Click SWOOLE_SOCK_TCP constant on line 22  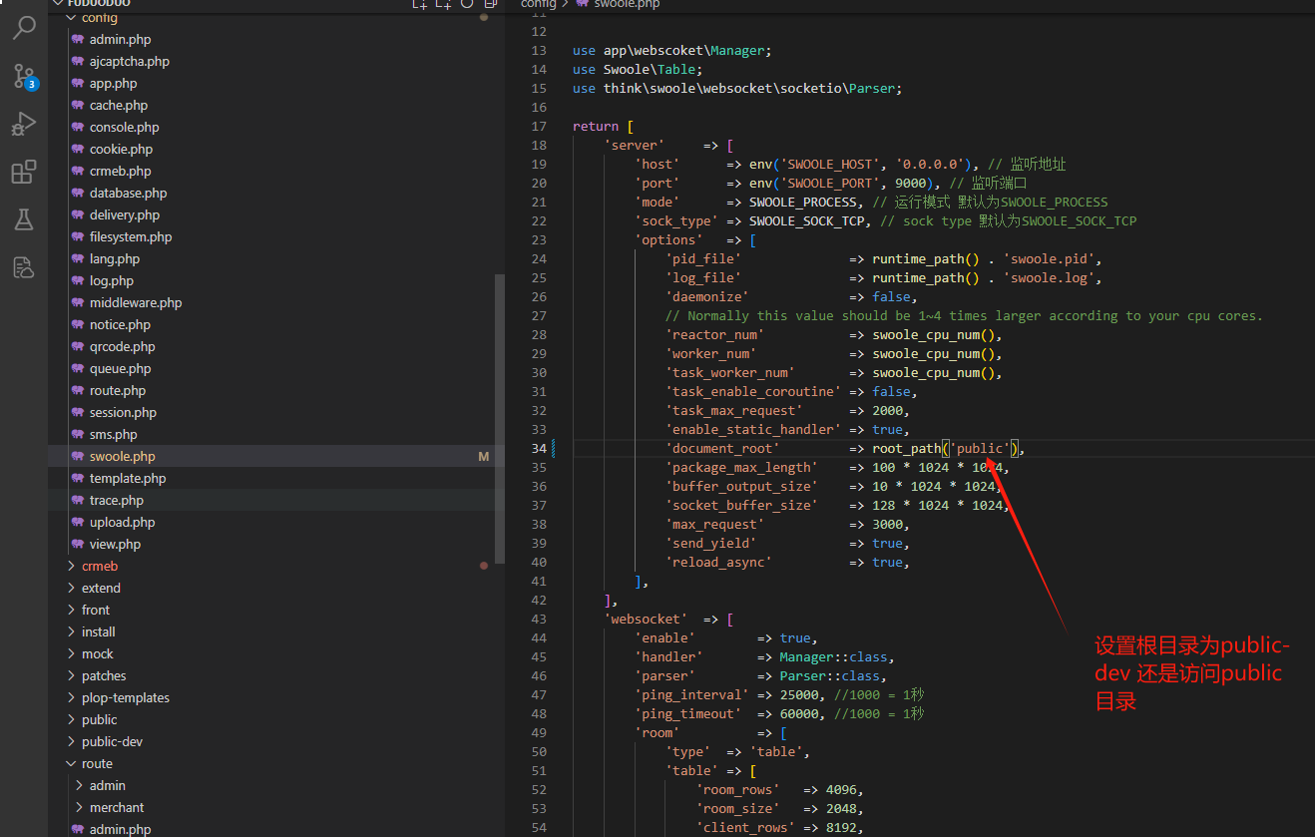coord(806,220)
